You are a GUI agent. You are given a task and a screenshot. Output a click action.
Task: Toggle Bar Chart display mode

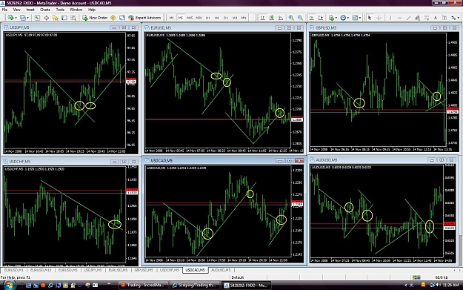[262, 18]
